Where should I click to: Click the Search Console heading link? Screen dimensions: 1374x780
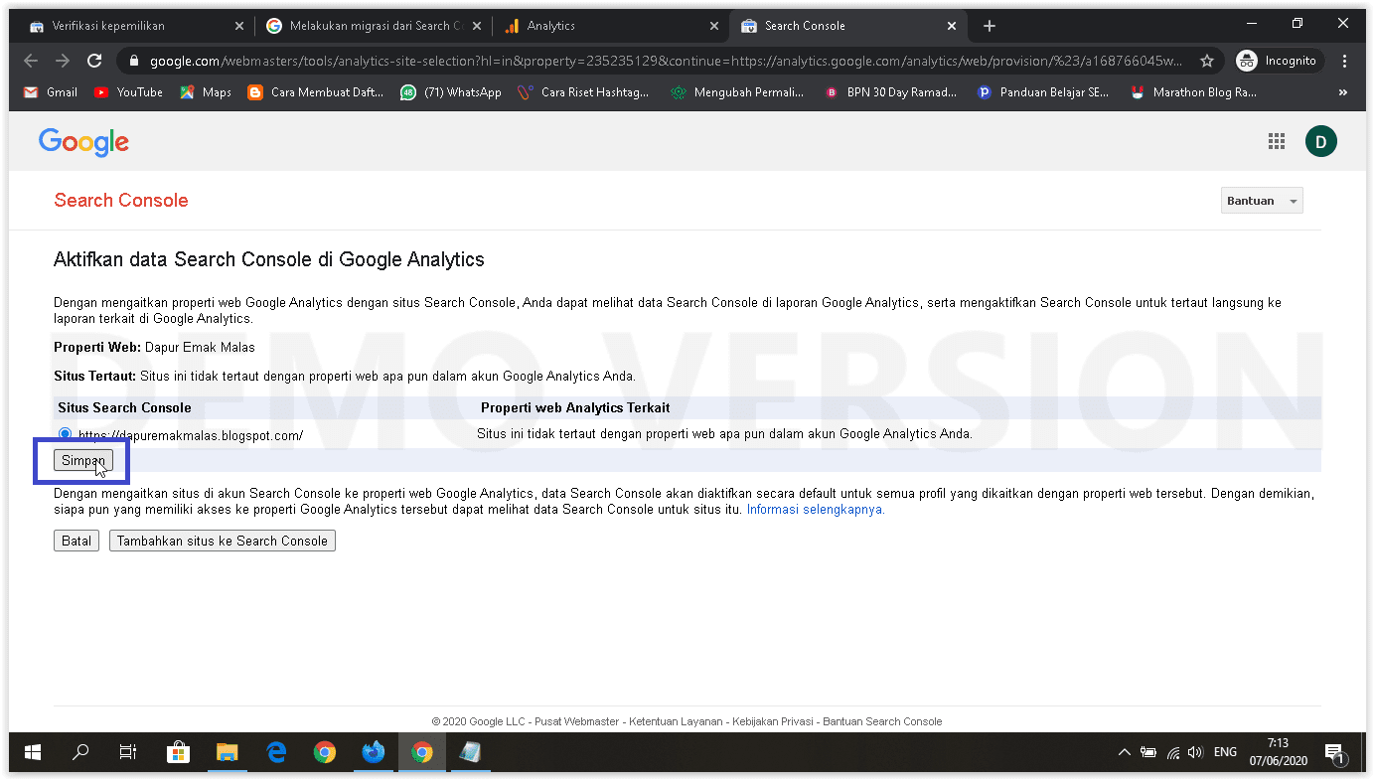(x=121, y=200)
